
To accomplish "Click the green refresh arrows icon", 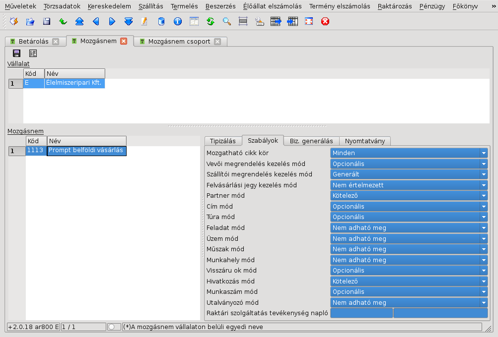I will tap(210, 21).
